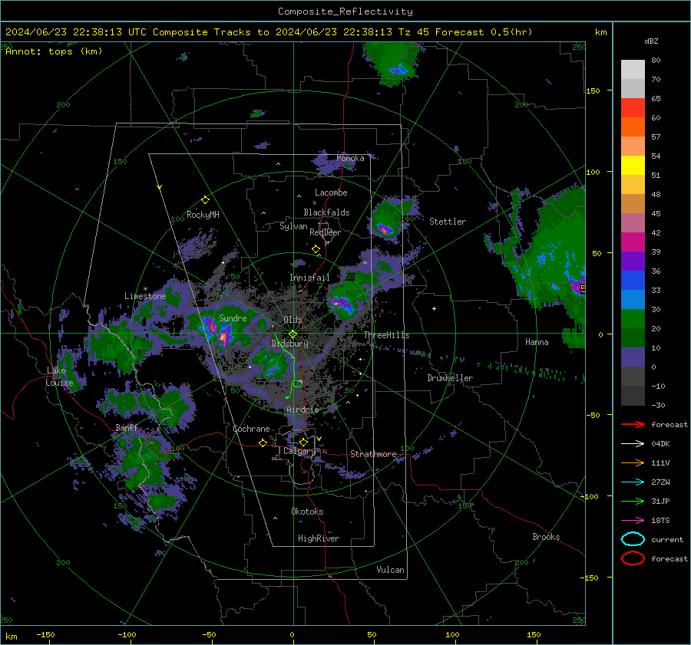Click the cyan 27ZW track arrow

[x=633, y=482]
